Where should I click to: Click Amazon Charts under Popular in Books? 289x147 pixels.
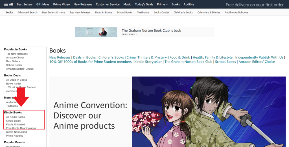(15, 58)
